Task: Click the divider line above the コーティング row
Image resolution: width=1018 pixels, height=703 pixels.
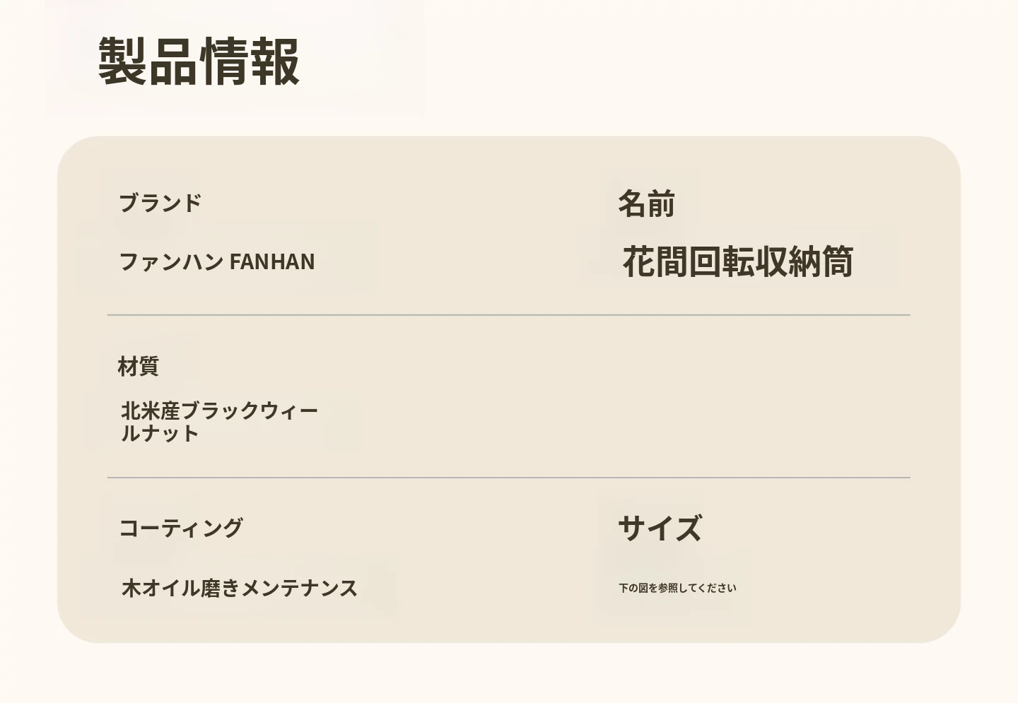Action: tap(509, 478)
